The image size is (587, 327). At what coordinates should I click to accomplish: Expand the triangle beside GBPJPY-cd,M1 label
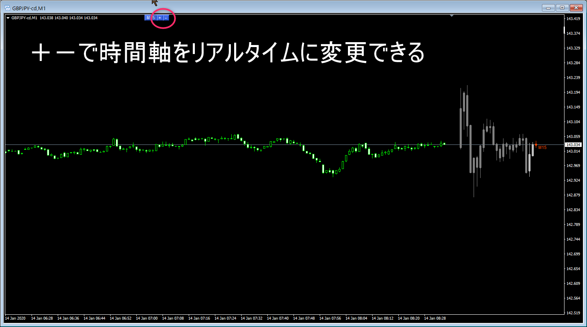(8, 18)
